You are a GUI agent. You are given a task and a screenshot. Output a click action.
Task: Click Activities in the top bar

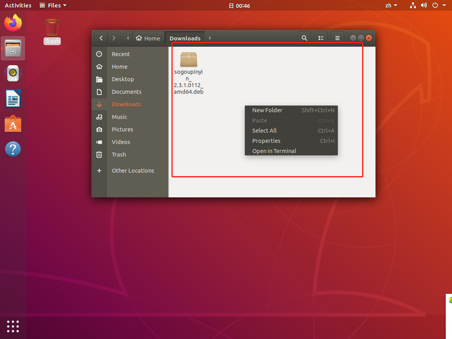coord(18,5)
